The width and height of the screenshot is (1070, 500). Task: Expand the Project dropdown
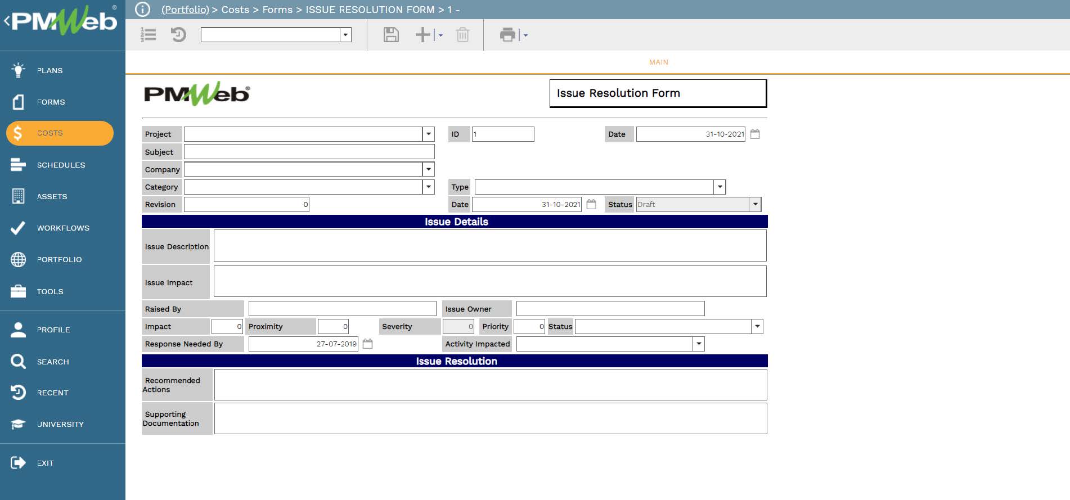[429, 134]
